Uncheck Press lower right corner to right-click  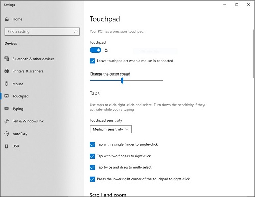92,179
